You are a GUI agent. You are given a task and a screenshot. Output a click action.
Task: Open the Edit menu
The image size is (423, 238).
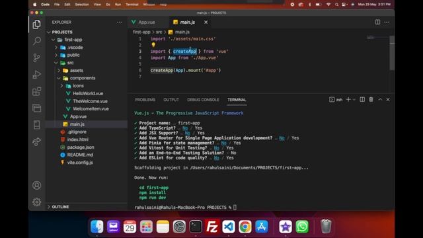click(67, 5)
